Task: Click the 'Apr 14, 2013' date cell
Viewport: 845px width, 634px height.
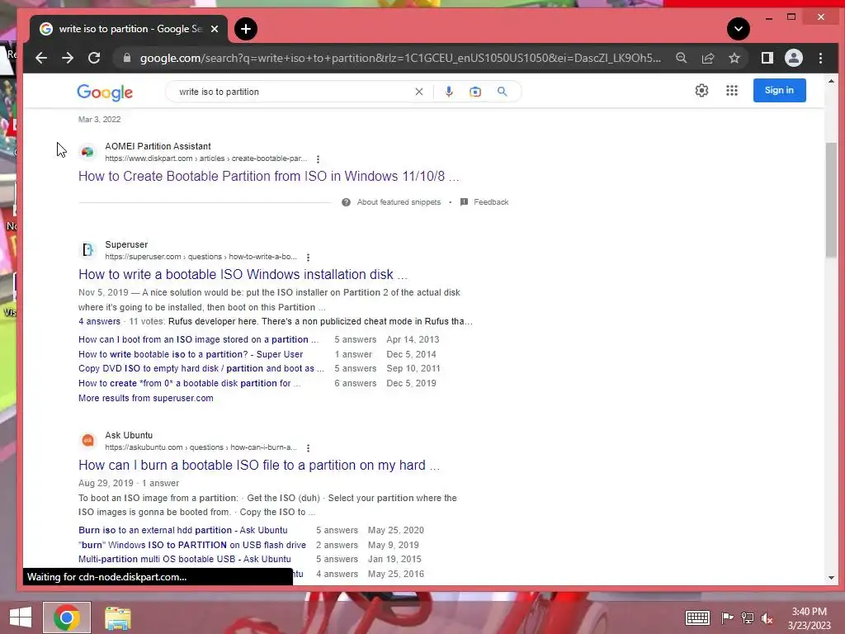Action: (x=413, y=339)
